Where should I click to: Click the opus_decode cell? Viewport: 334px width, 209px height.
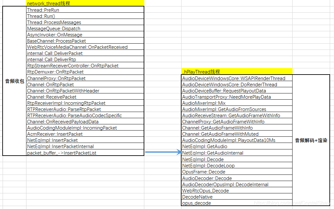236,203
